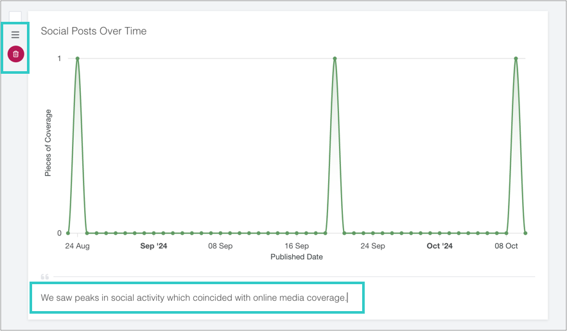Click the Oct '24 x-axis label
The image size is (567, 331).
click(439, 246)
